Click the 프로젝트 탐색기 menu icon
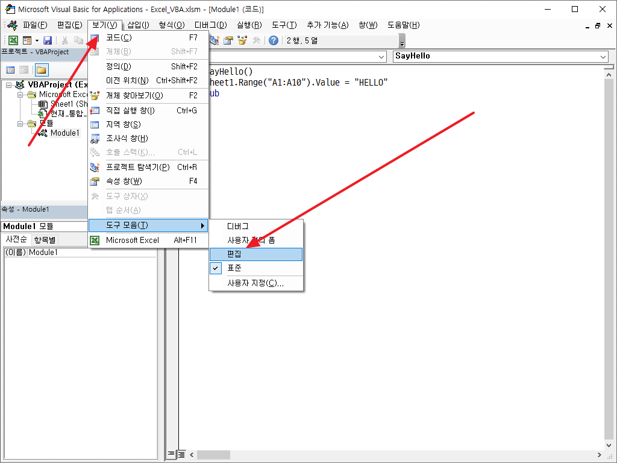Screen dimensions: 617x463 pyautogui.click(x=95, y=168)
